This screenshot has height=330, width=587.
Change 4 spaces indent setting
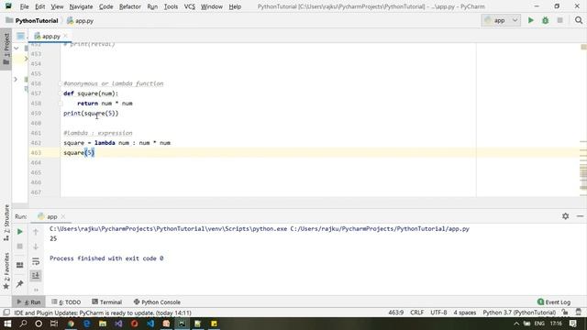tap(465, 313)
